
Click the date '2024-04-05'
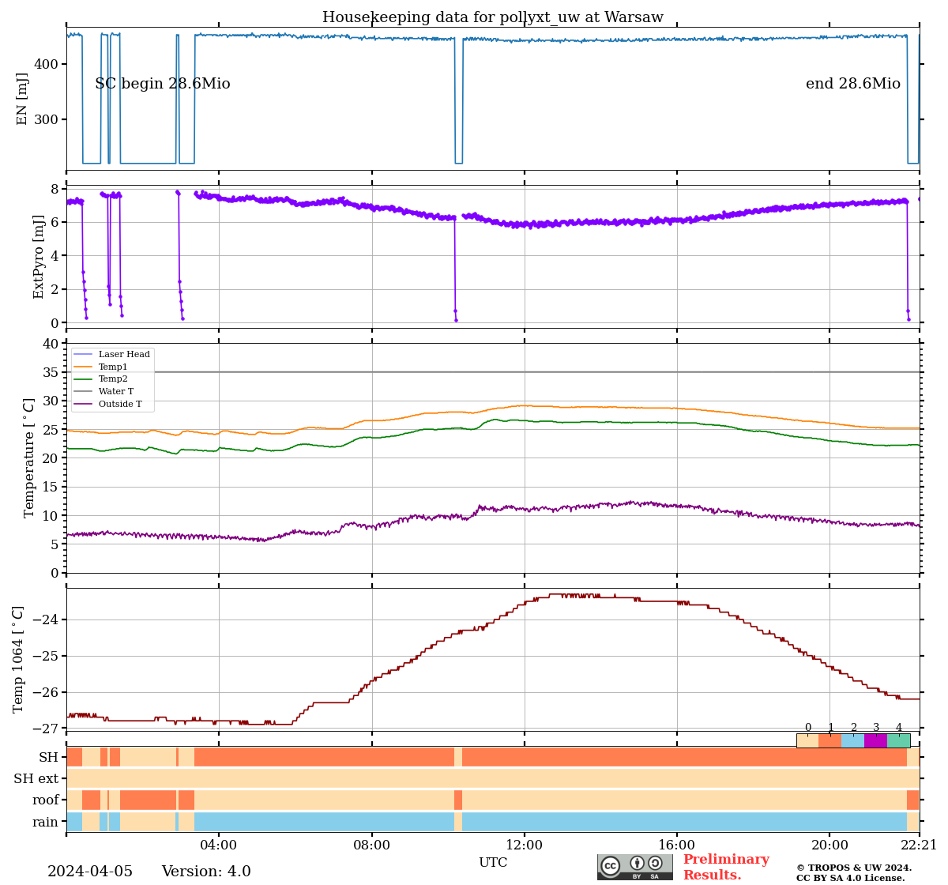click(x=90, y=872)
